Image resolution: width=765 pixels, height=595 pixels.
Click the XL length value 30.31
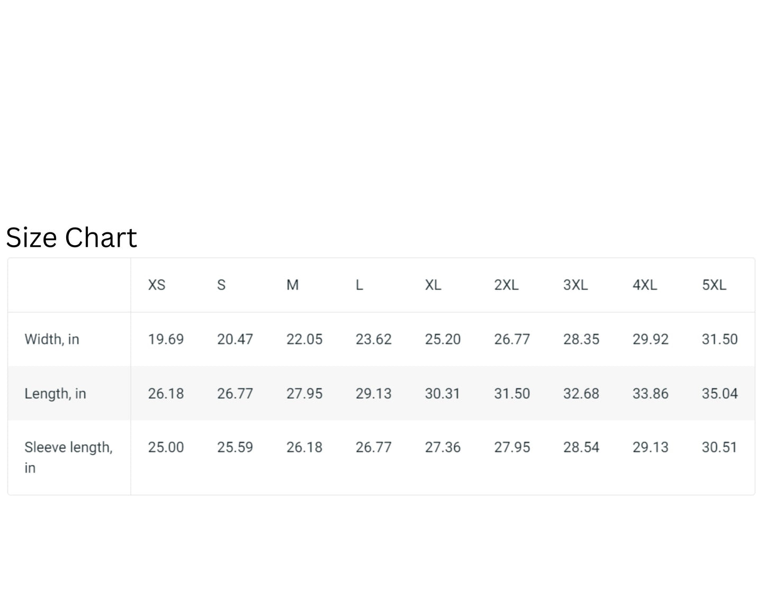[443, 394]
